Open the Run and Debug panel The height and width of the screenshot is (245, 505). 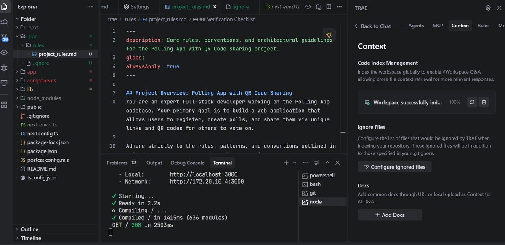(5, 68)
